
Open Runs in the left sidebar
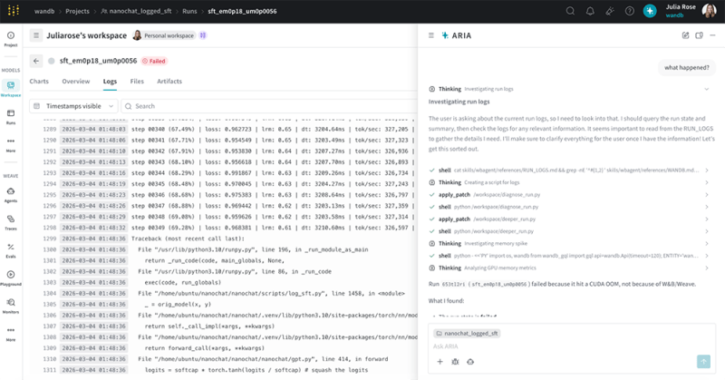coord(11,117)
